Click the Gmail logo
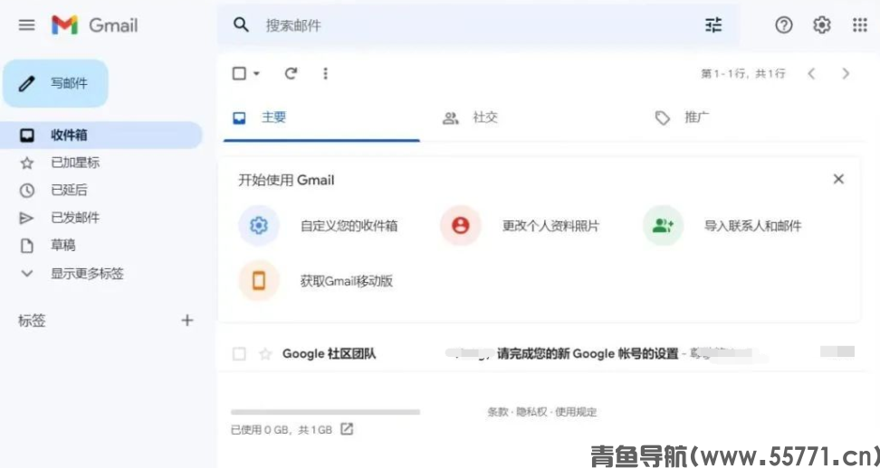The height and width of the screenshot is (468, 880). click(x=95, y=25)
